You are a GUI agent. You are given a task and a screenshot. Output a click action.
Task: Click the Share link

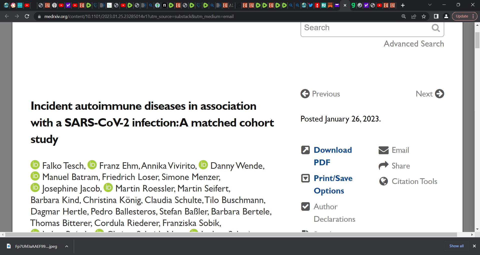coord(401,166)
